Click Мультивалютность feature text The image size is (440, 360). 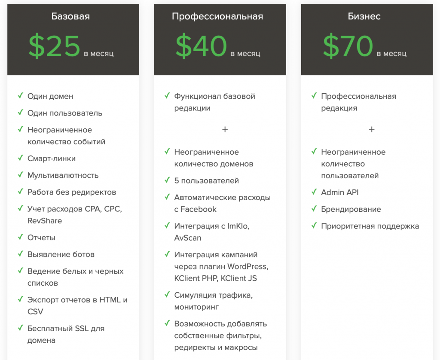click(x=63, y=175)
